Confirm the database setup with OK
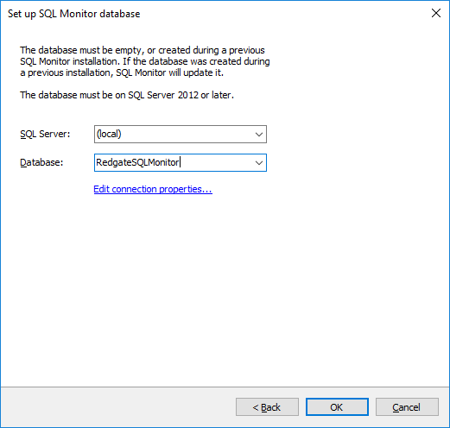Screen dimensions: 450x428 [x=337, y=407]
